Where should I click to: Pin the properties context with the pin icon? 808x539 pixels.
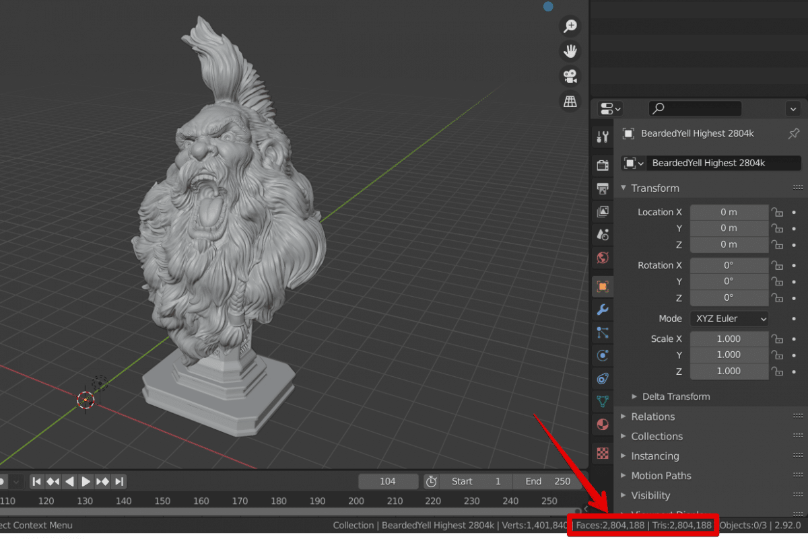point(794,133)
